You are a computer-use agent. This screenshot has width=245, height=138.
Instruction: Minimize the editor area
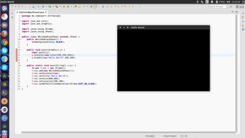[x=232, y=12]
